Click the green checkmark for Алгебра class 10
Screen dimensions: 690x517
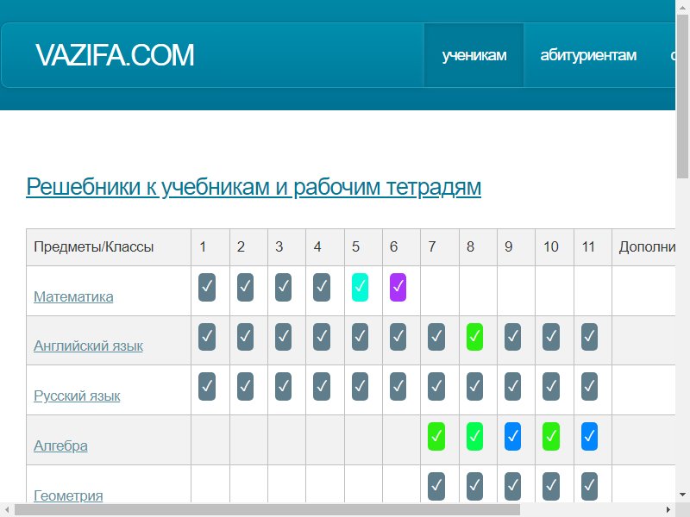551,437
